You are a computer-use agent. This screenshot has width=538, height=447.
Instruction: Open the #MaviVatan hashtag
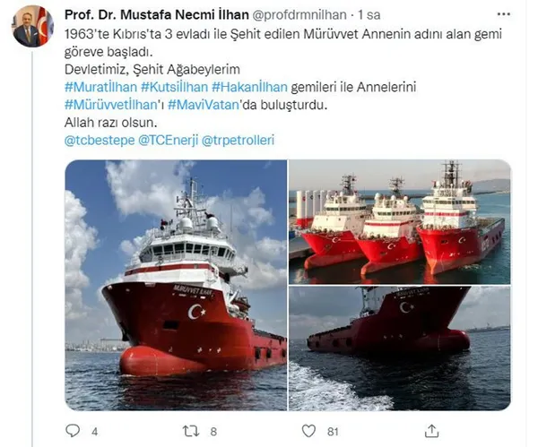[x=204, y=105]
